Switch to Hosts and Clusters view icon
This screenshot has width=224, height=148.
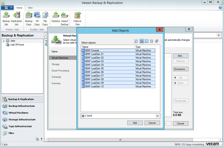tap(142, 41)
